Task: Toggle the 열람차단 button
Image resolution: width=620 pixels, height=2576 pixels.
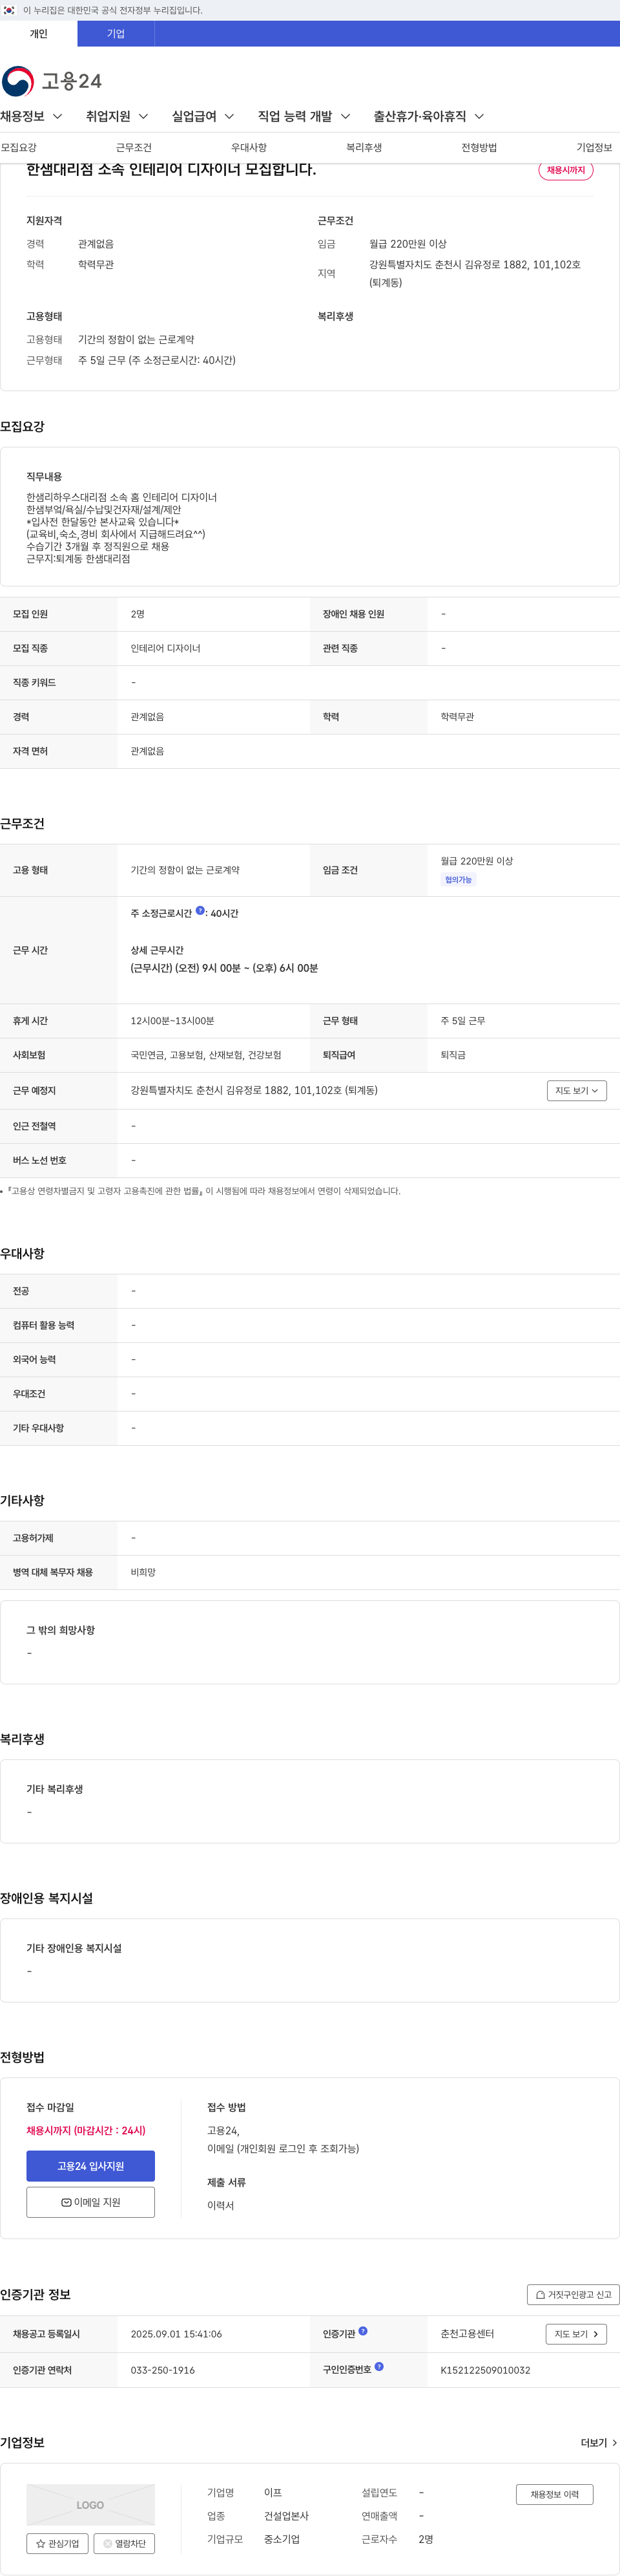Action: 124,2544
